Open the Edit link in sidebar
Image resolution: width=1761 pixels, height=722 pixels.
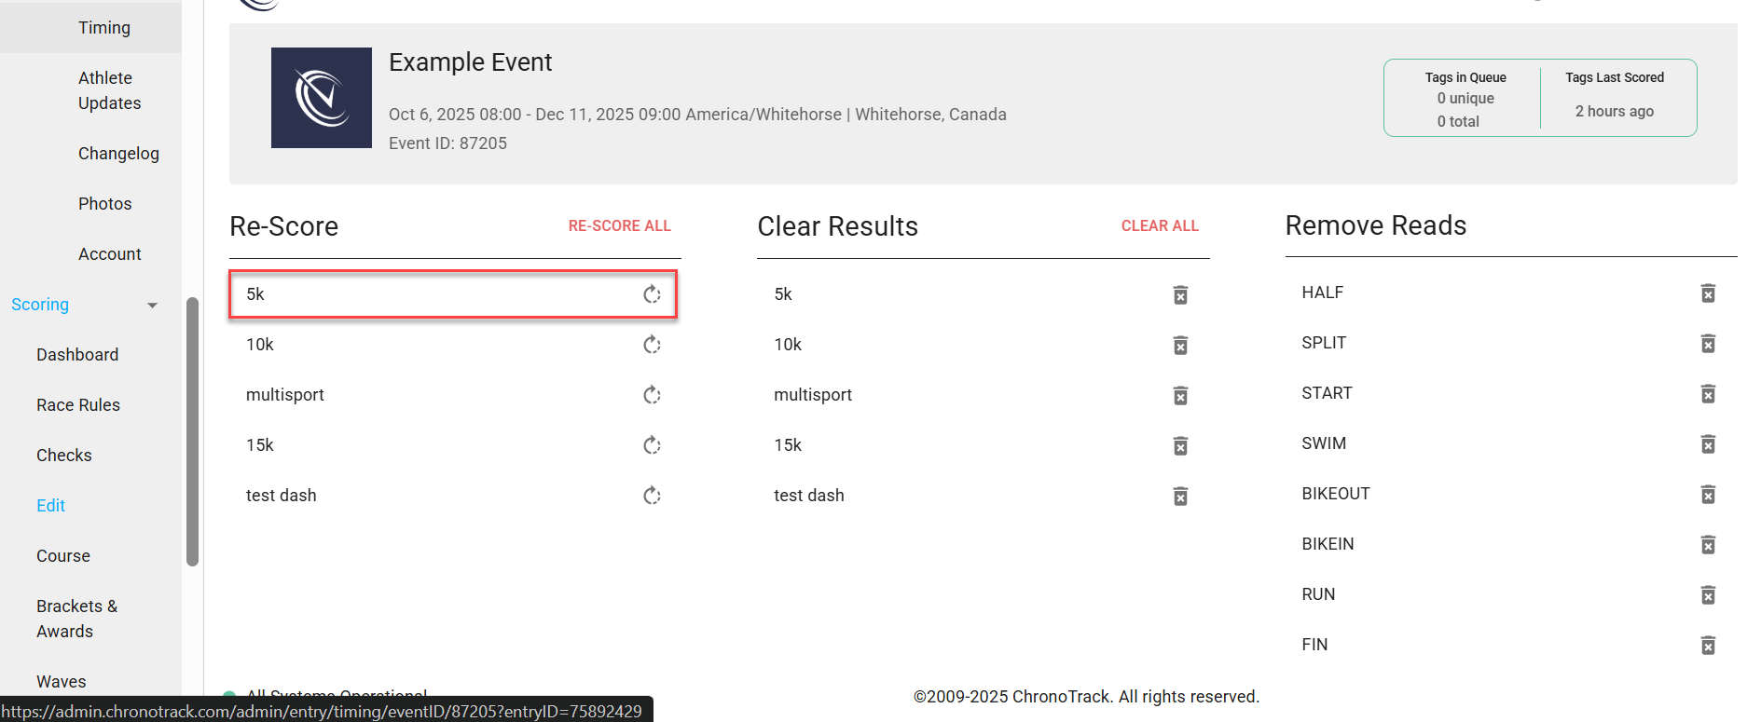click(51, 506)
